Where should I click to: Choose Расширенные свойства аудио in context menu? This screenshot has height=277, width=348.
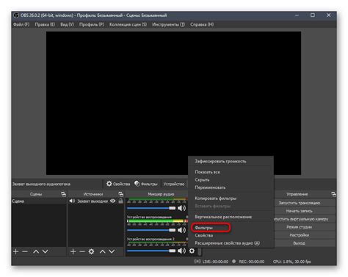231,243
